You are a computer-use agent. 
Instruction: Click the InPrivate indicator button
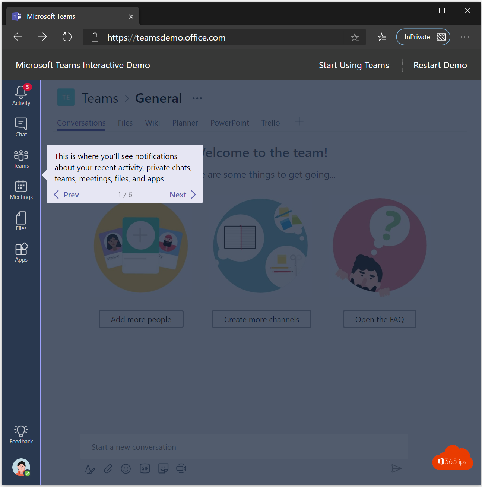423,37
